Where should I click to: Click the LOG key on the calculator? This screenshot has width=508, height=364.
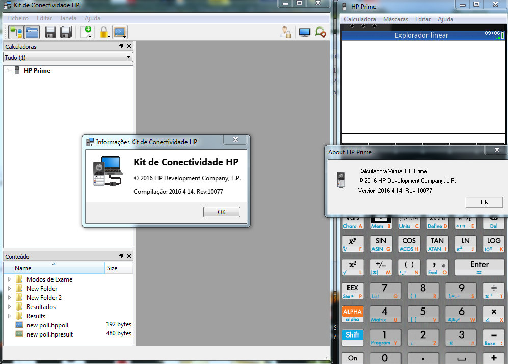494,244
